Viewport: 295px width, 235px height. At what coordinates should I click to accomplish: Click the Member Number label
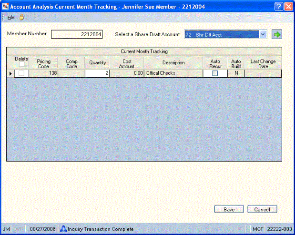(27, 34)
